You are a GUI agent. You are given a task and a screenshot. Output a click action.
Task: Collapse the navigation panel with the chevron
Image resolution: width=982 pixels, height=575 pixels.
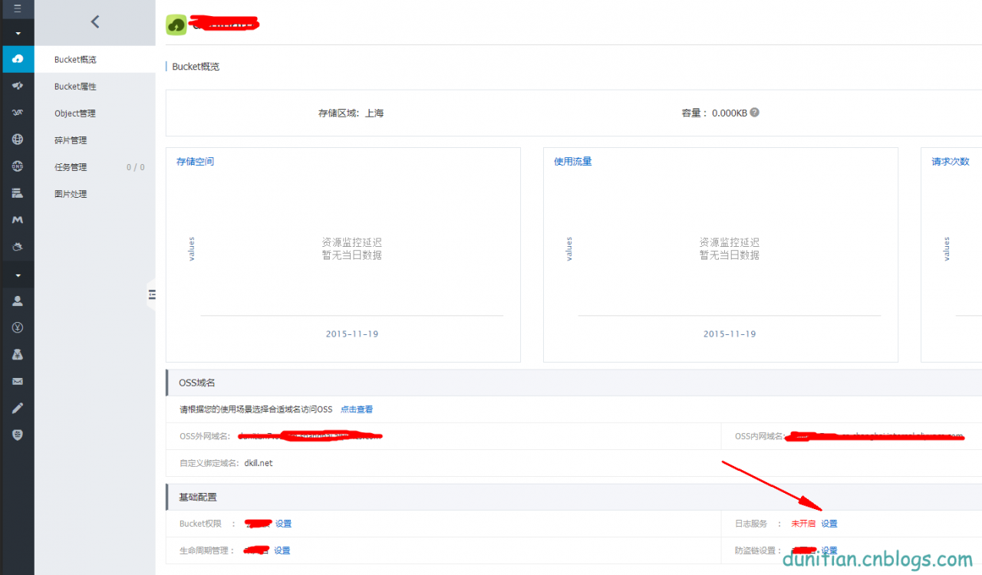click(94, 23)
